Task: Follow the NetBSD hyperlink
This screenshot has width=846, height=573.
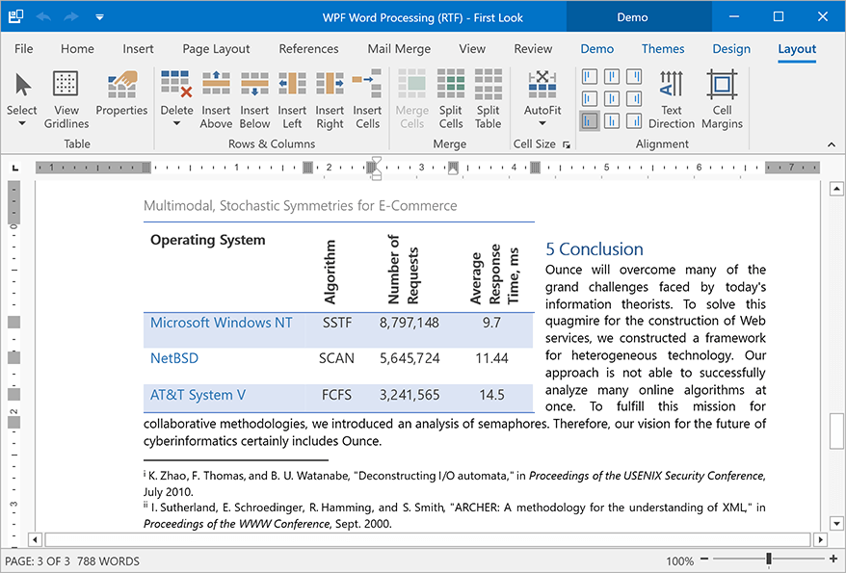Action: click(174, 358)
